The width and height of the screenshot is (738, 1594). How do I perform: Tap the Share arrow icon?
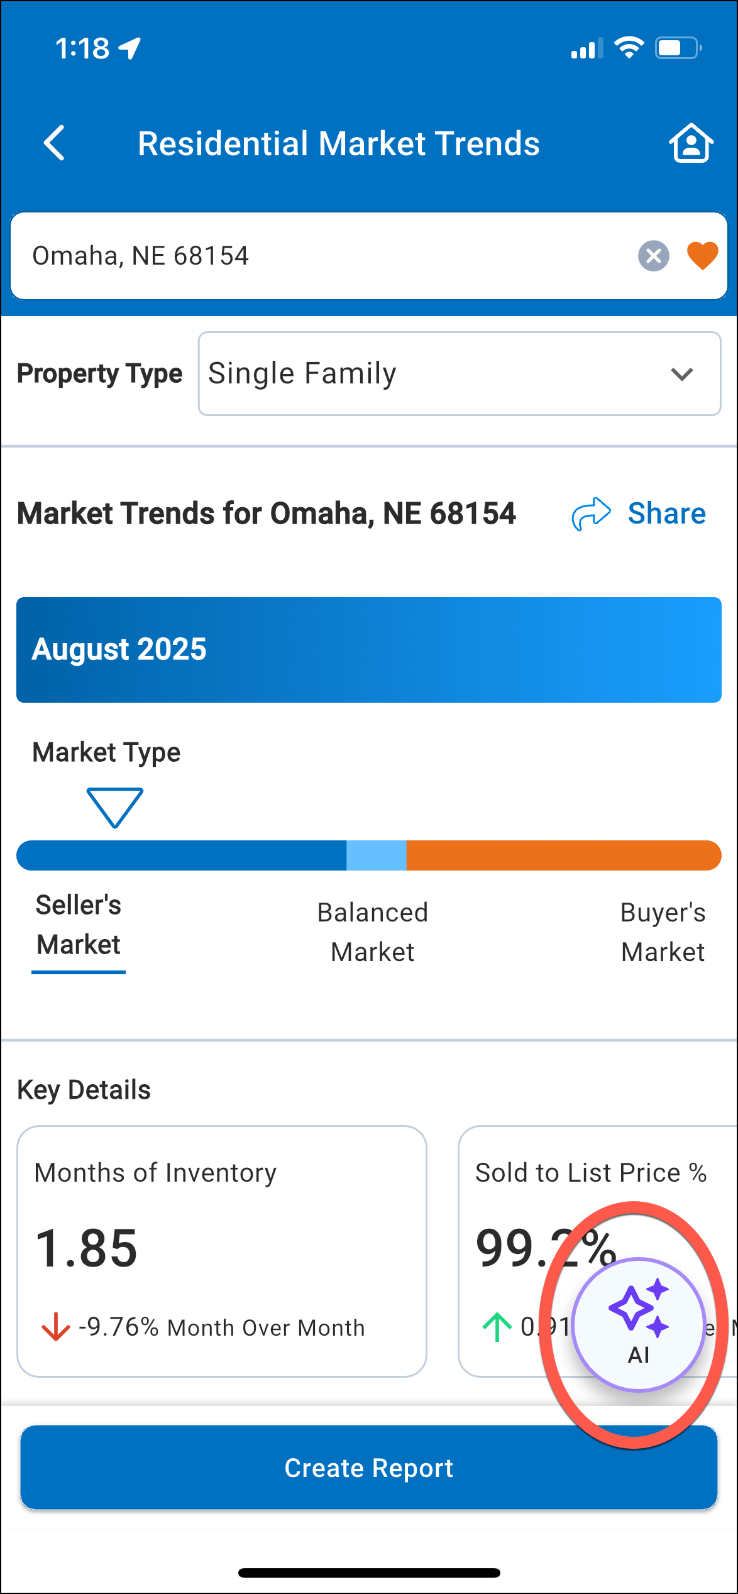click(591, 514)
